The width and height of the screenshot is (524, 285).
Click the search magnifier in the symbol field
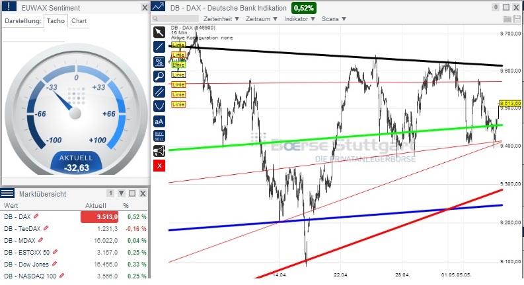point(155,19)
